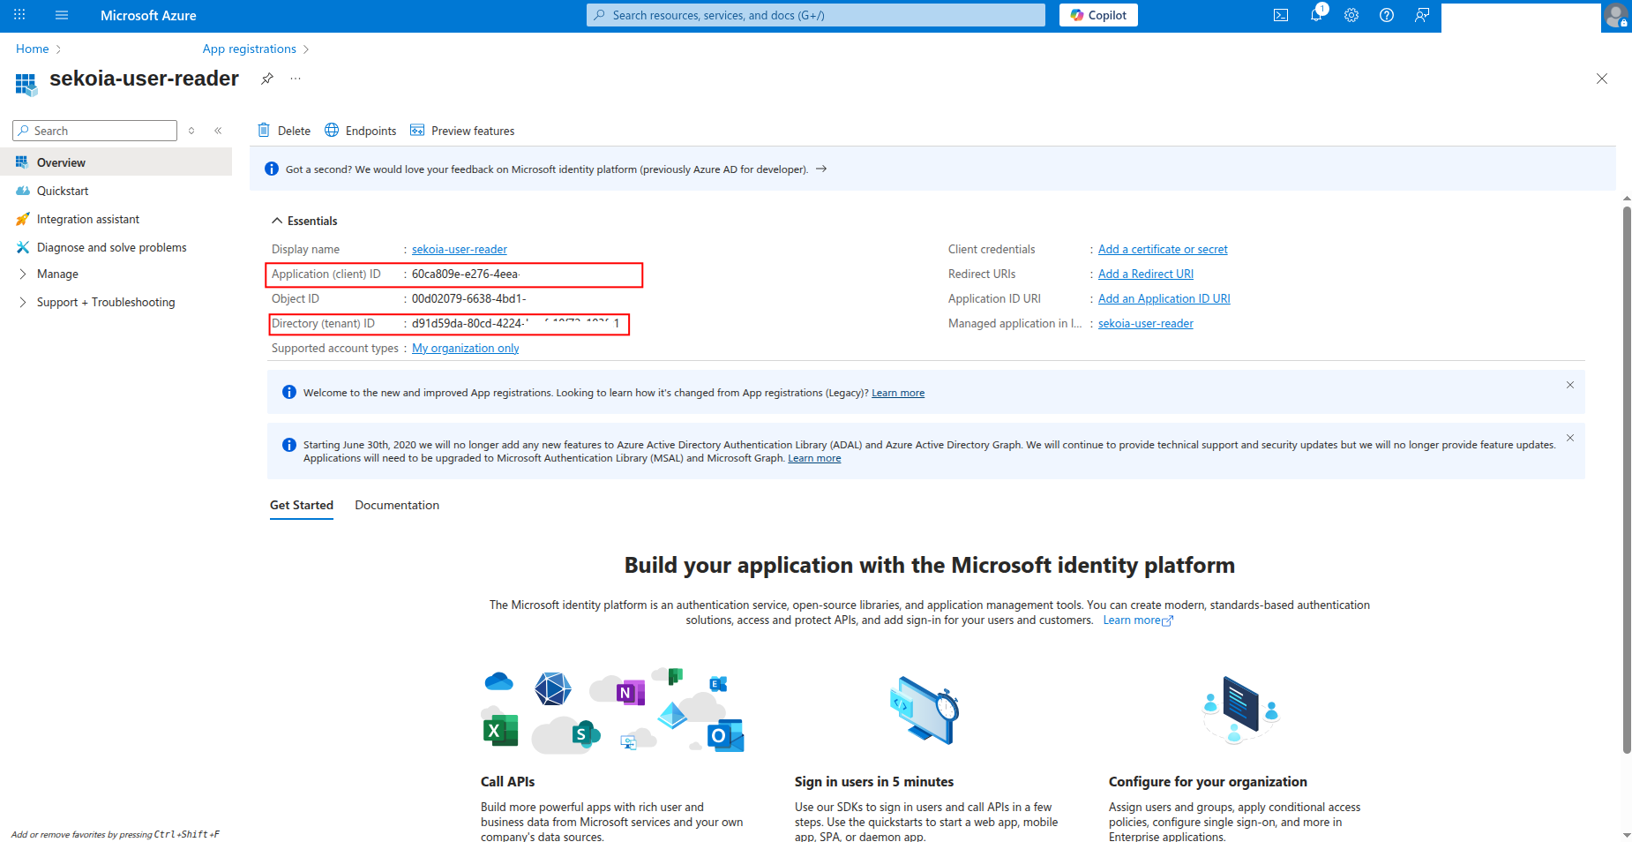Open Add a certificate or secret
The image size is (1632, 842).
coord(1162,249)
